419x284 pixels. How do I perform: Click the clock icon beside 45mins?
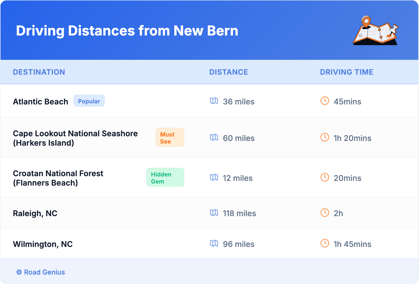(325, 101)
